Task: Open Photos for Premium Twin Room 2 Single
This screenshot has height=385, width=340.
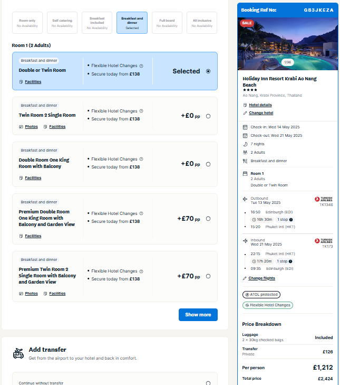Action: point(32,294)
